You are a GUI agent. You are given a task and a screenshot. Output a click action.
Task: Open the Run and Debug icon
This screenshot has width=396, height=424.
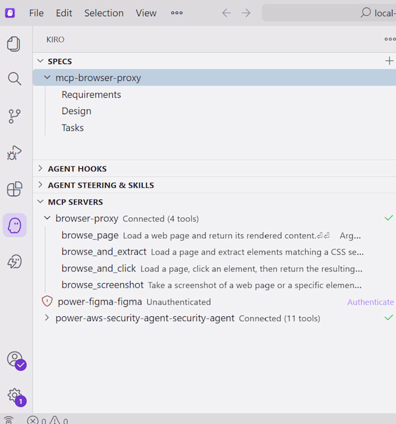coord(15,153)
